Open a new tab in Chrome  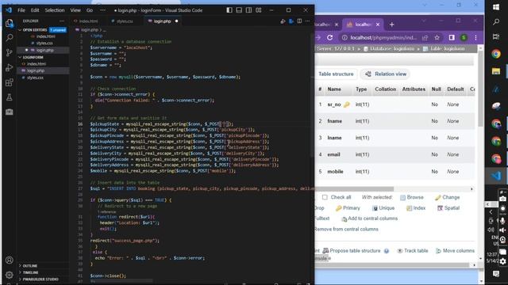click(391, 25)
